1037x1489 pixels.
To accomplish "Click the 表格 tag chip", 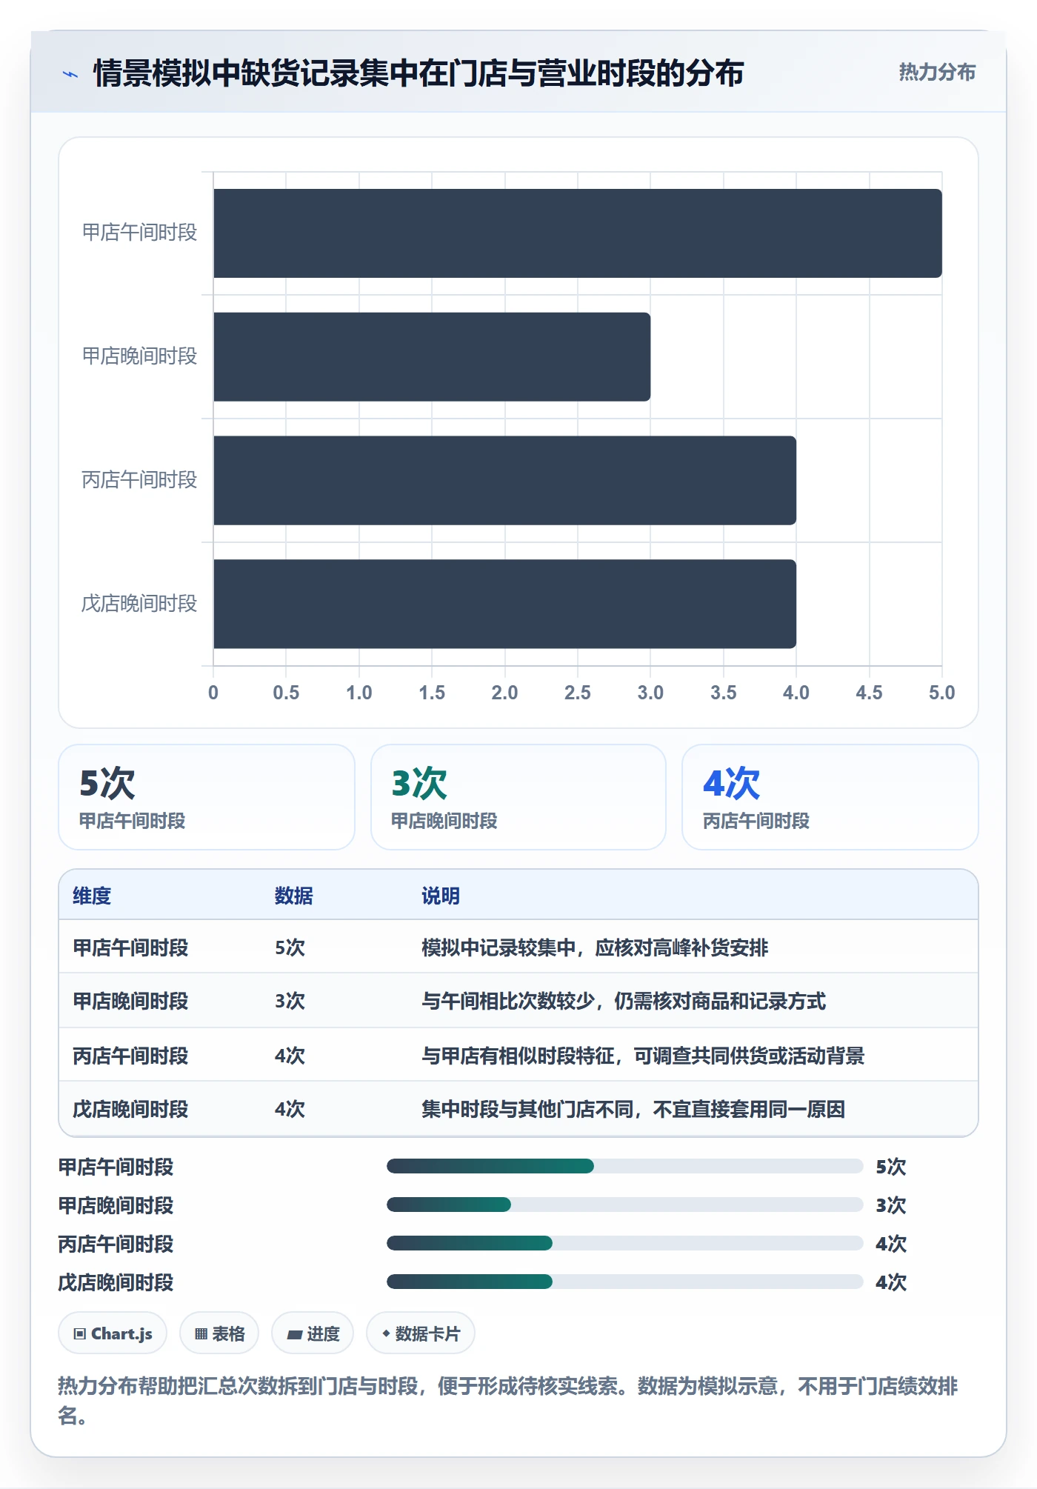I will pos(219,1333).
